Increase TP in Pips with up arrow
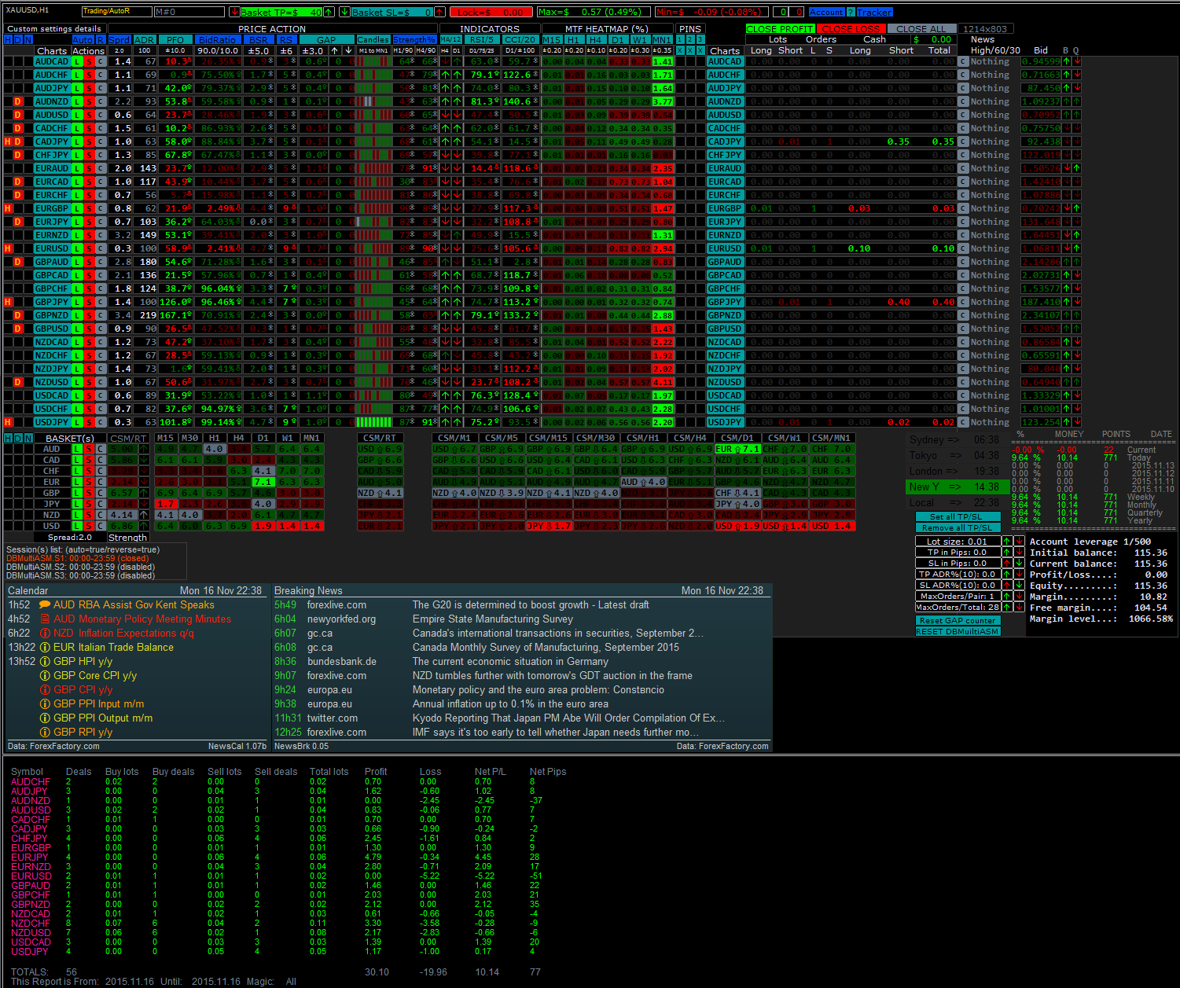1180x988 pixels. click(1007, 553)
